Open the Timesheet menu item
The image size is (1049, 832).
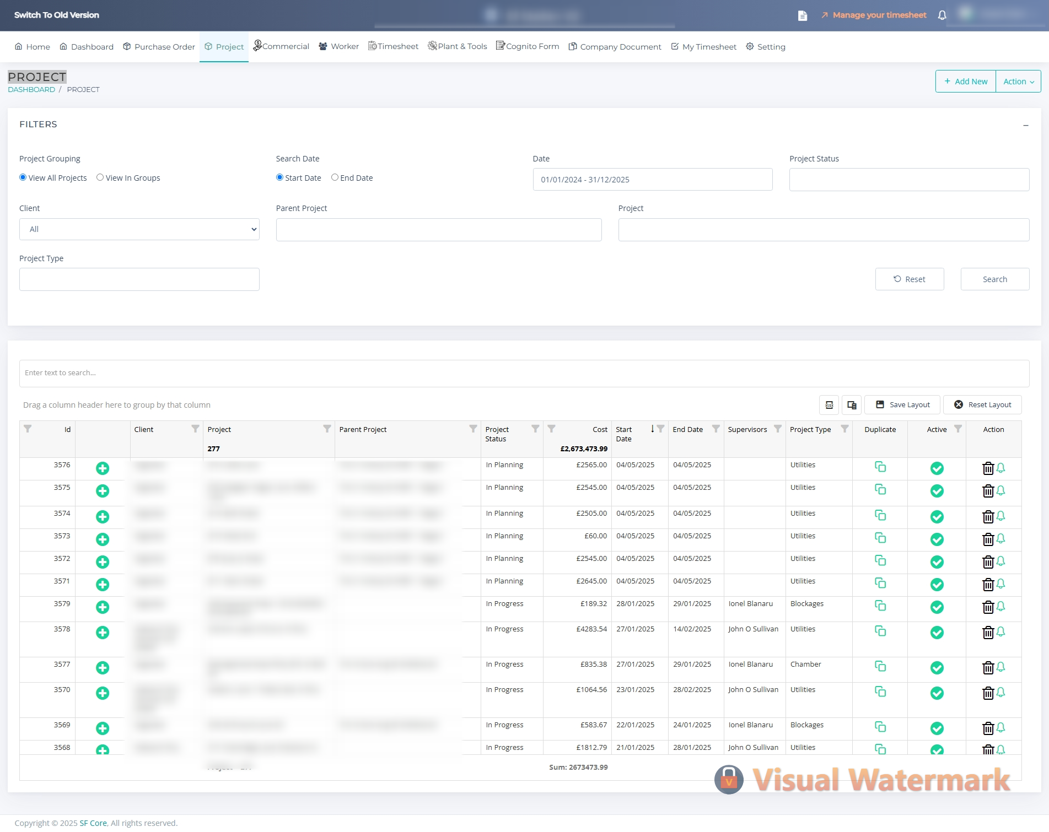pyautogui.click(x=393, y=47)
